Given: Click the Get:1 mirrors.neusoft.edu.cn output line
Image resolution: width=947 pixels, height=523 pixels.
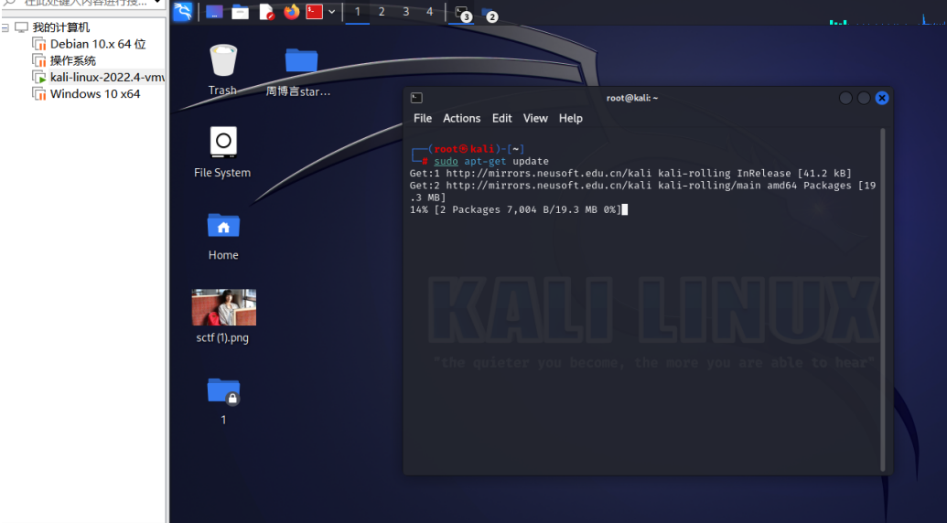Looking at the screenshot, I should [630, 173].
